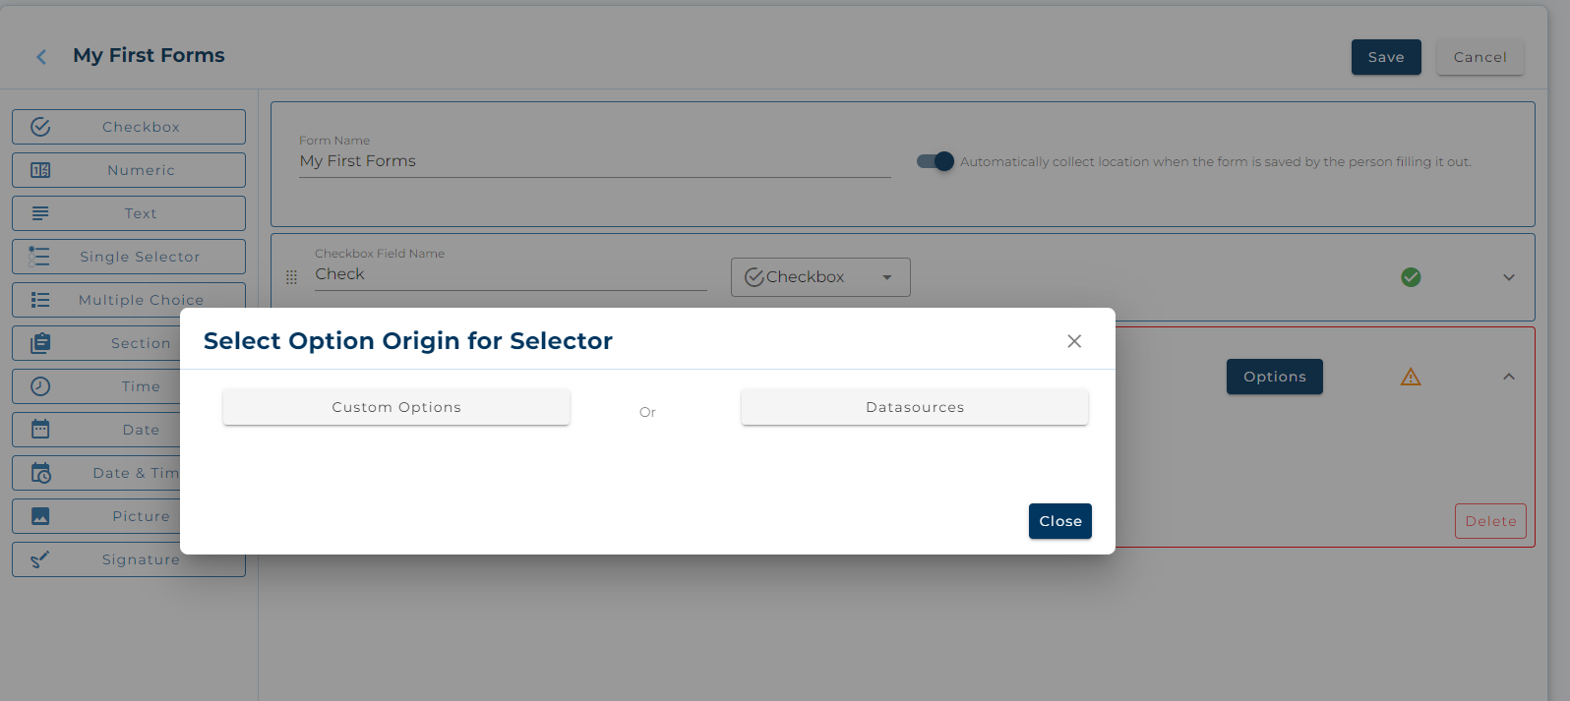The image size is (1570, 701).
Task: Choose Datasources as option origin
Action: click(915, 407)
